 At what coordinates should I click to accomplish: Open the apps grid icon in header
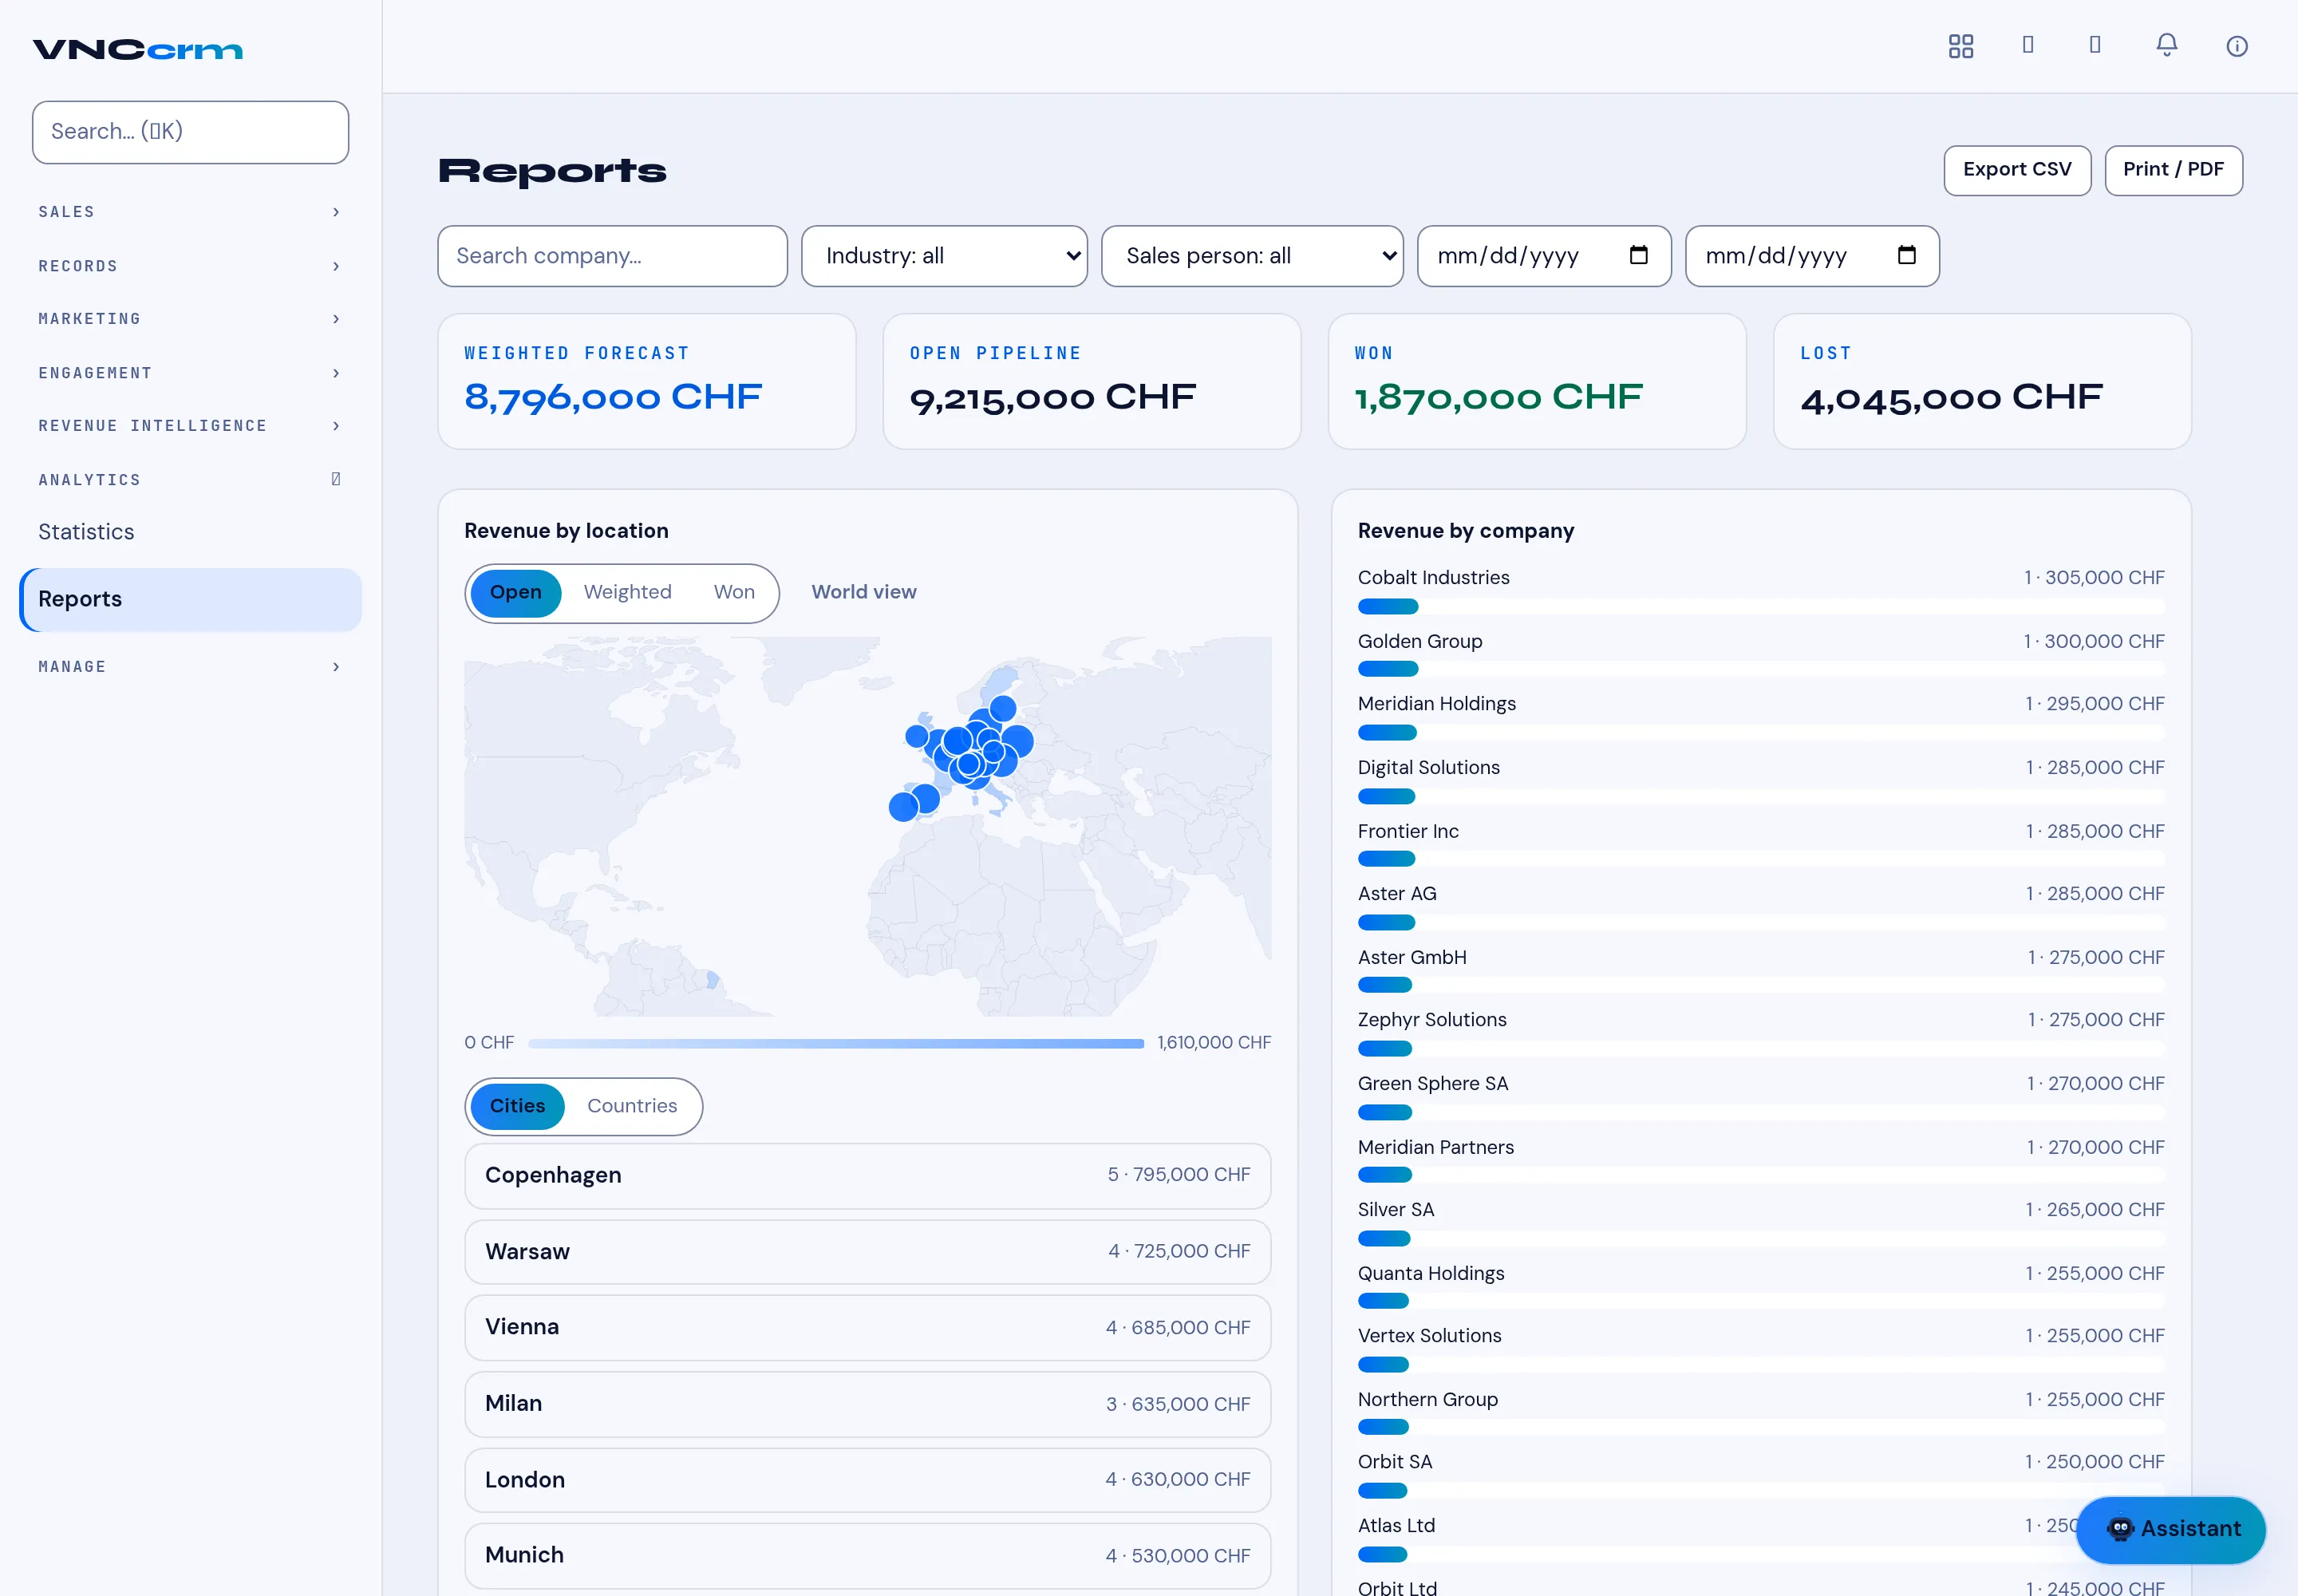click(1960, 46)
